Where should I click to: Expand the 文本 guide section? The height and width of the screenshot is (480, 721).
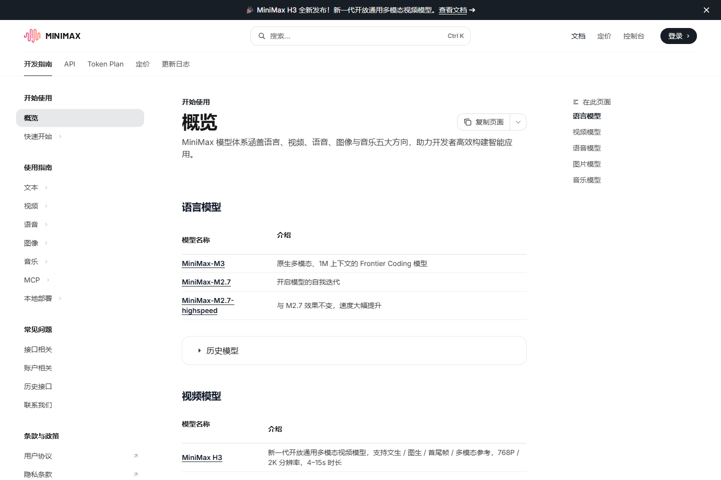click(x=46, y=187)
